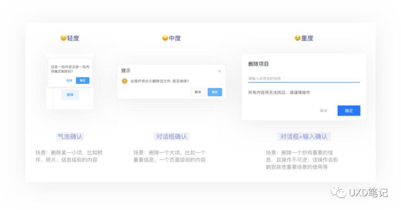Close the 提示 dialog with the X
Viewport: 401px width, 210px height.
pos(219,71)
